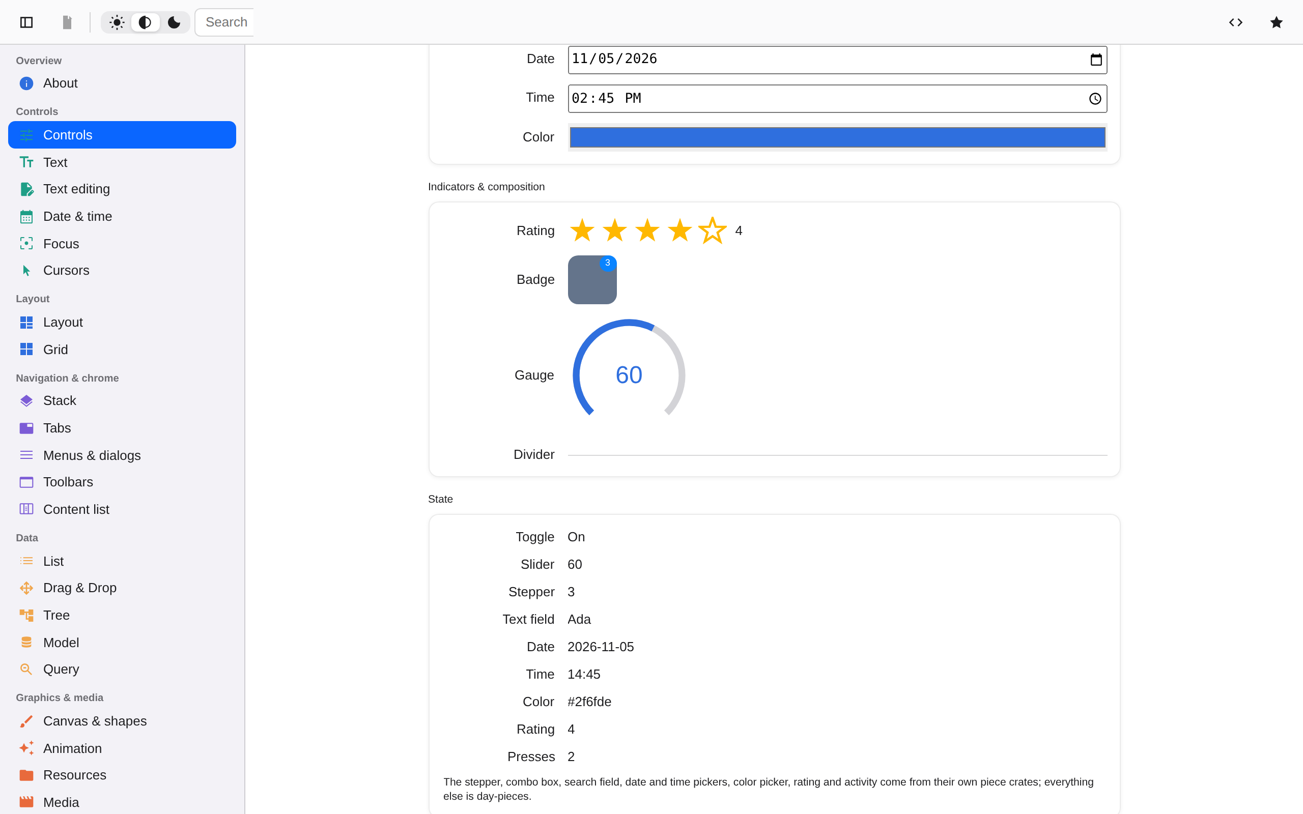This screenshot has width=1303, height=814.
Task: Navigate to Drag & Drop label
Action: [80, 588]
